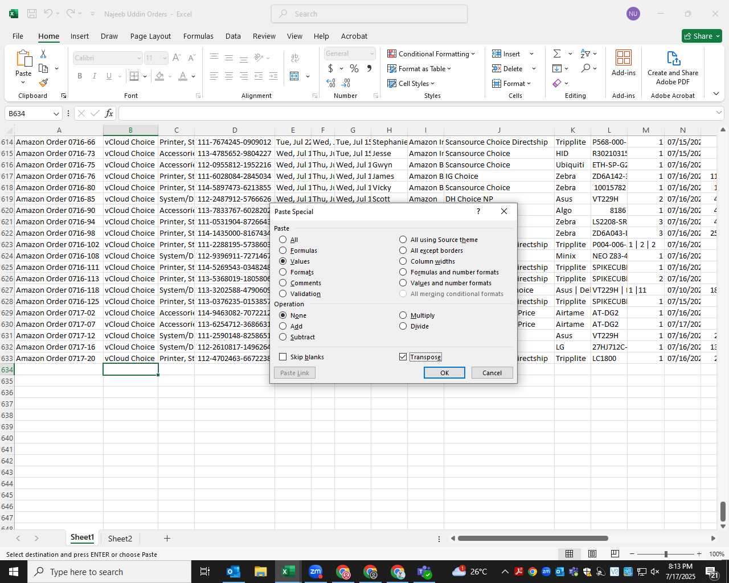Click the Find & Select magnifier icon
The image size is (729, 583).
point(585,68)
